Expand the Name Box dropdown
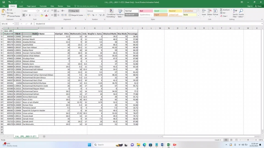Screen dimensions: 264x148 click(x=13, y=24)
